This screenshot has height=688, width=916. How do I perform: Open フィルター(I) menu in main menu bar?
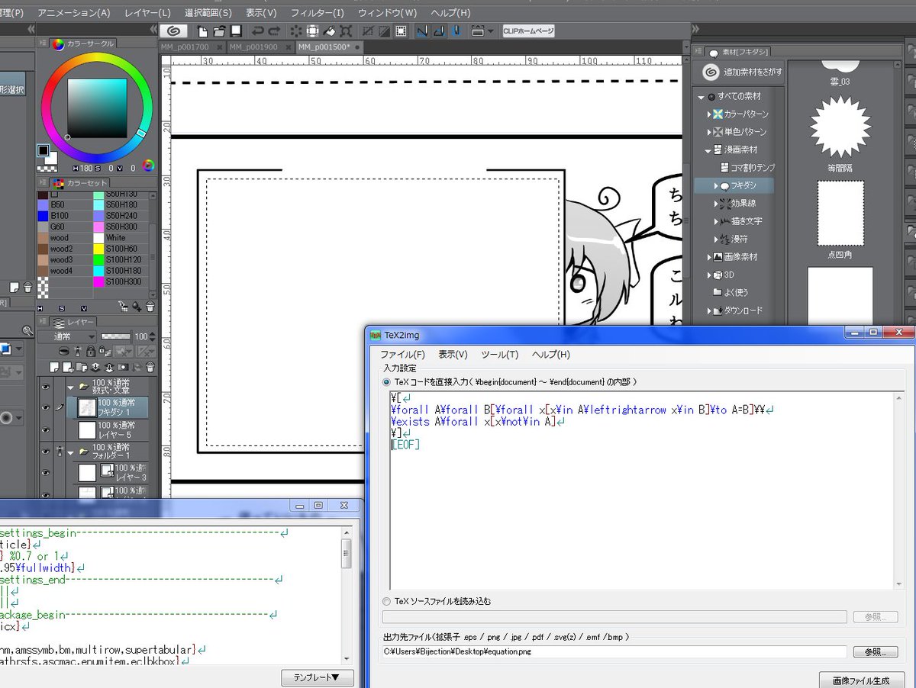[318, 13]
